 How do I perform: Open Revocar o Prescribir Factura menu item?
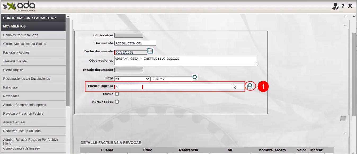23,114
